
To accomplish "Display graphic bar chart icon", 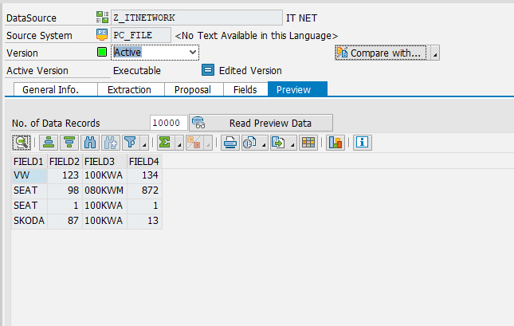I will click(335, 143).
